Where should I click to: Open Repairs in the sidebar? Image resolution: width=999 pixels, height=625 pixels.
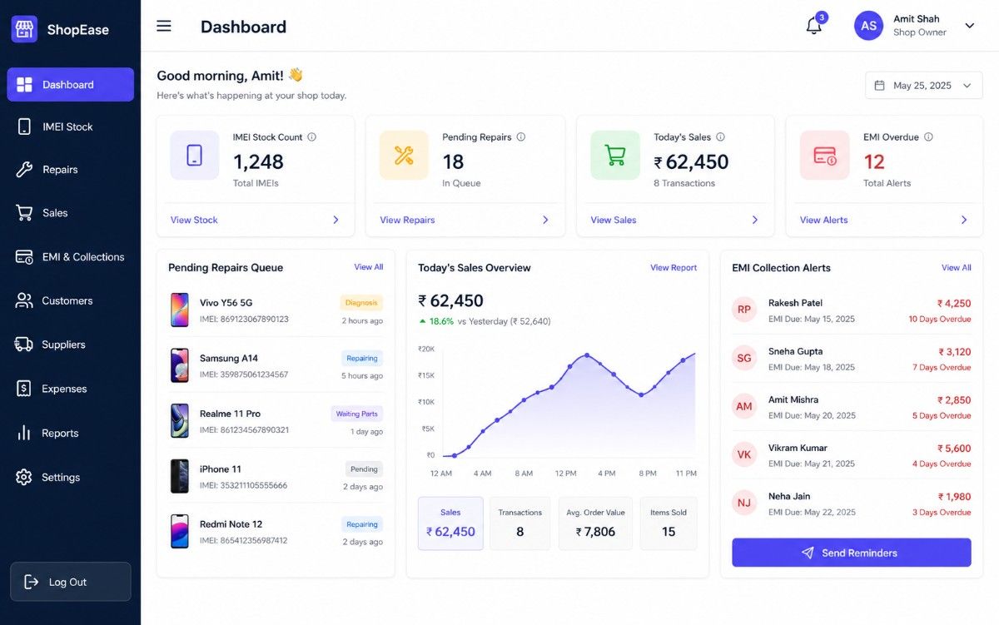(x=71, y=170)
